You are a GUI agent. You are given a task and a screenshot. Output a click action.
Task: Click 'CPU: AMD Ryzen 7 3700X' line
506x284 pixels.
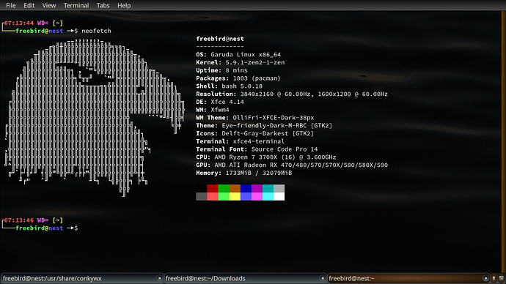266,157
